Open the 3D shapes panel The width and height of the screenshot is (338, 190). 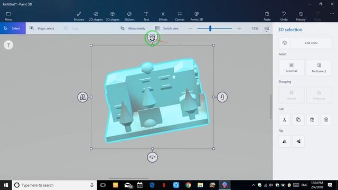[x=112, y=16]
